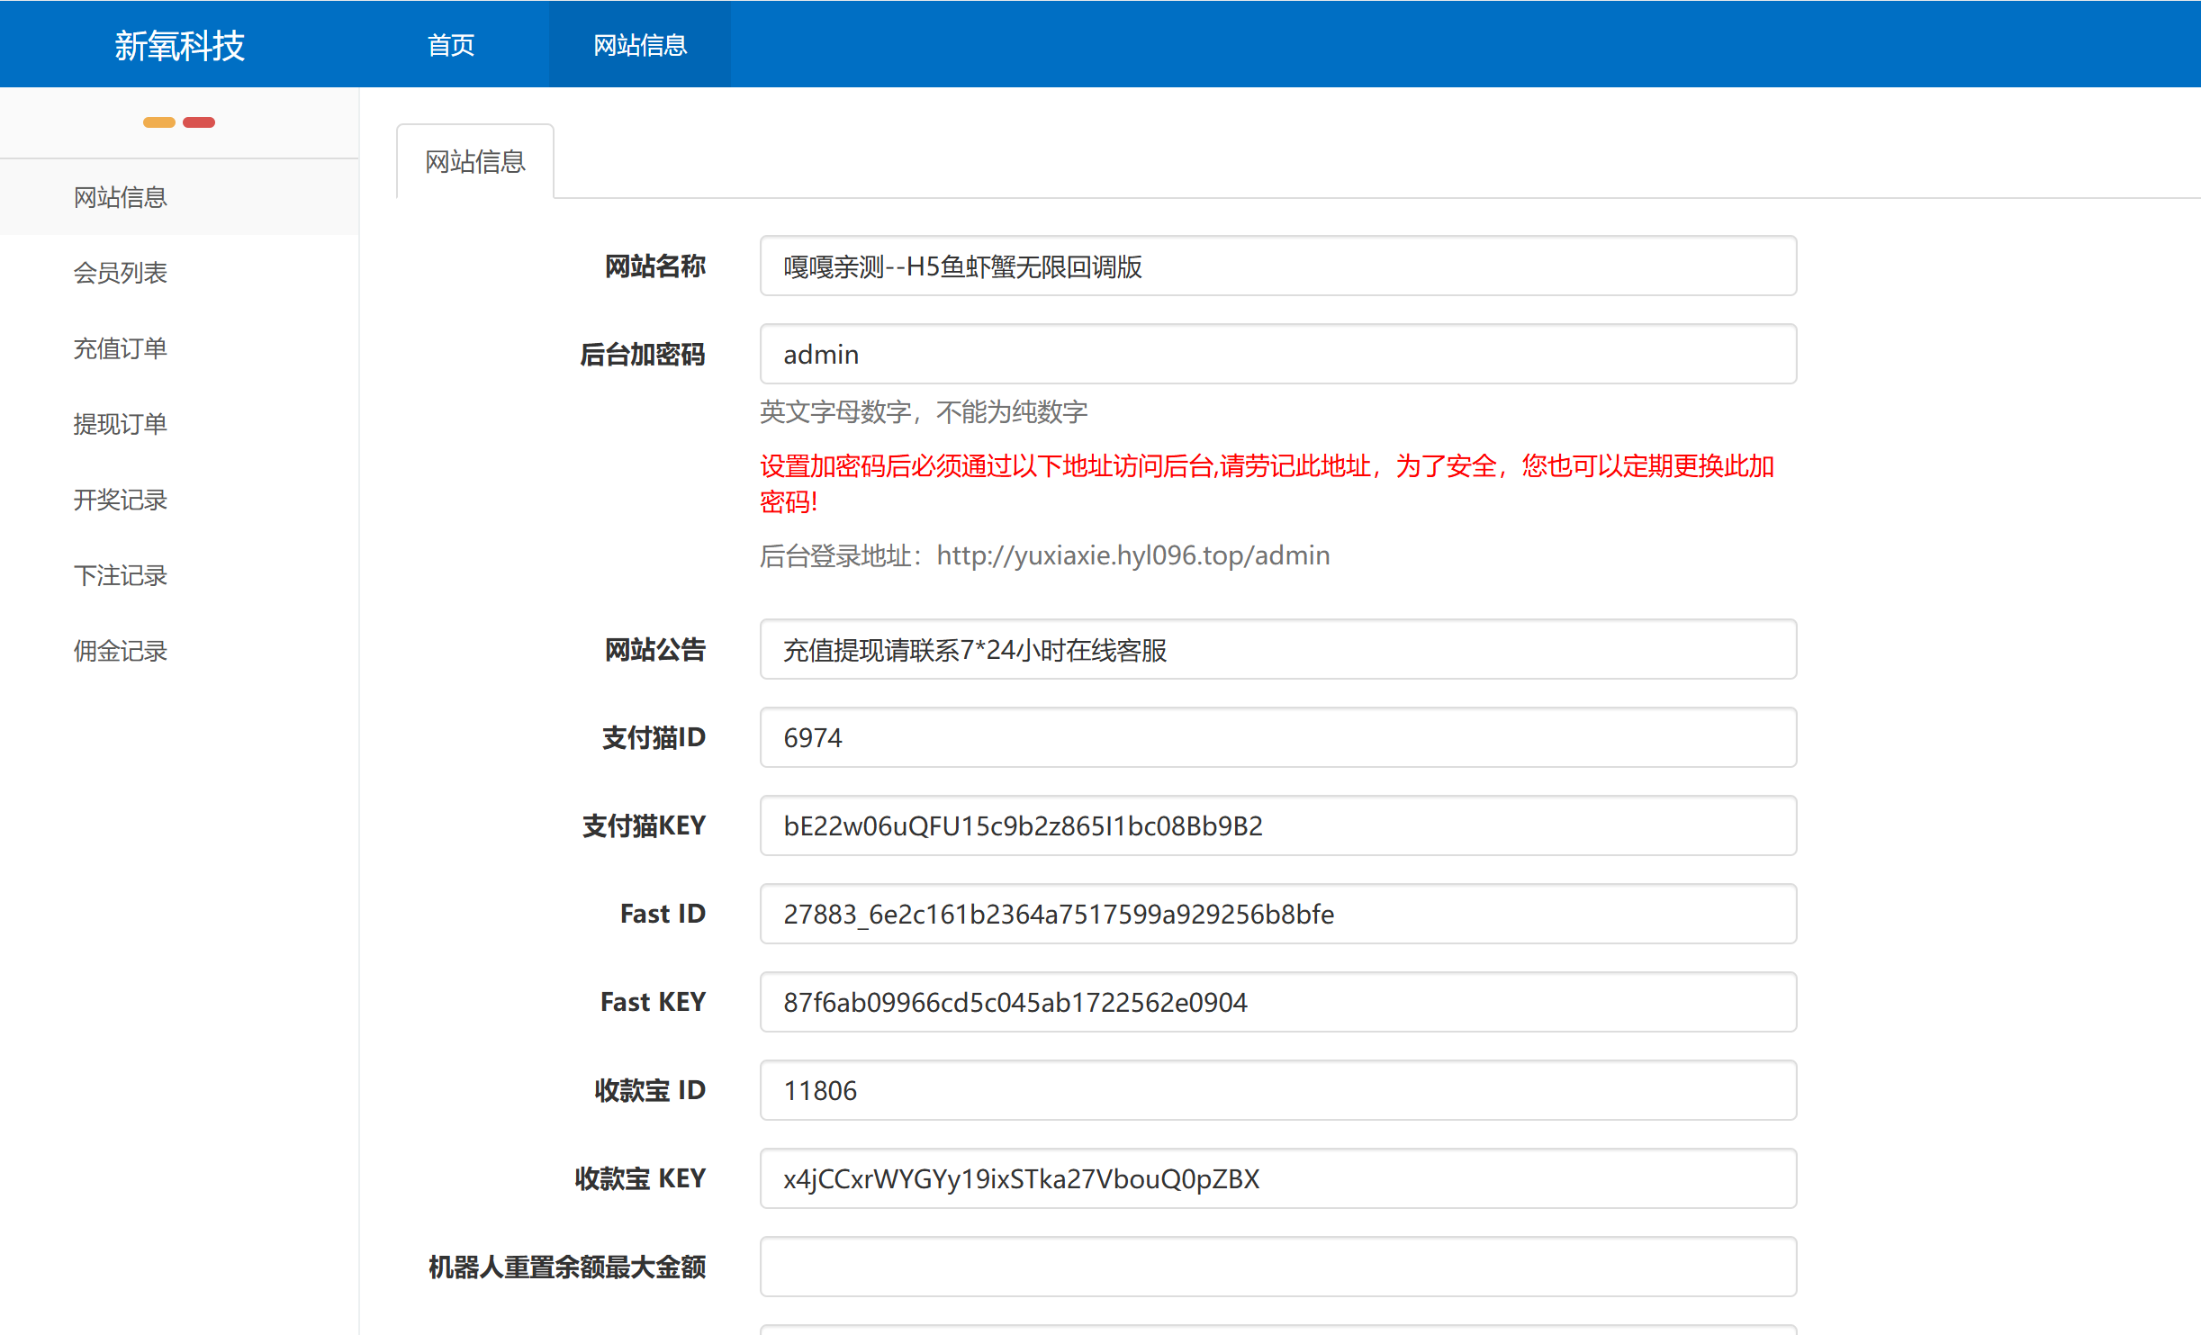This screenshot has width=2201, height=1335.
Task: Click the orange pill indicator in sidebar
Action: (159, 122)
